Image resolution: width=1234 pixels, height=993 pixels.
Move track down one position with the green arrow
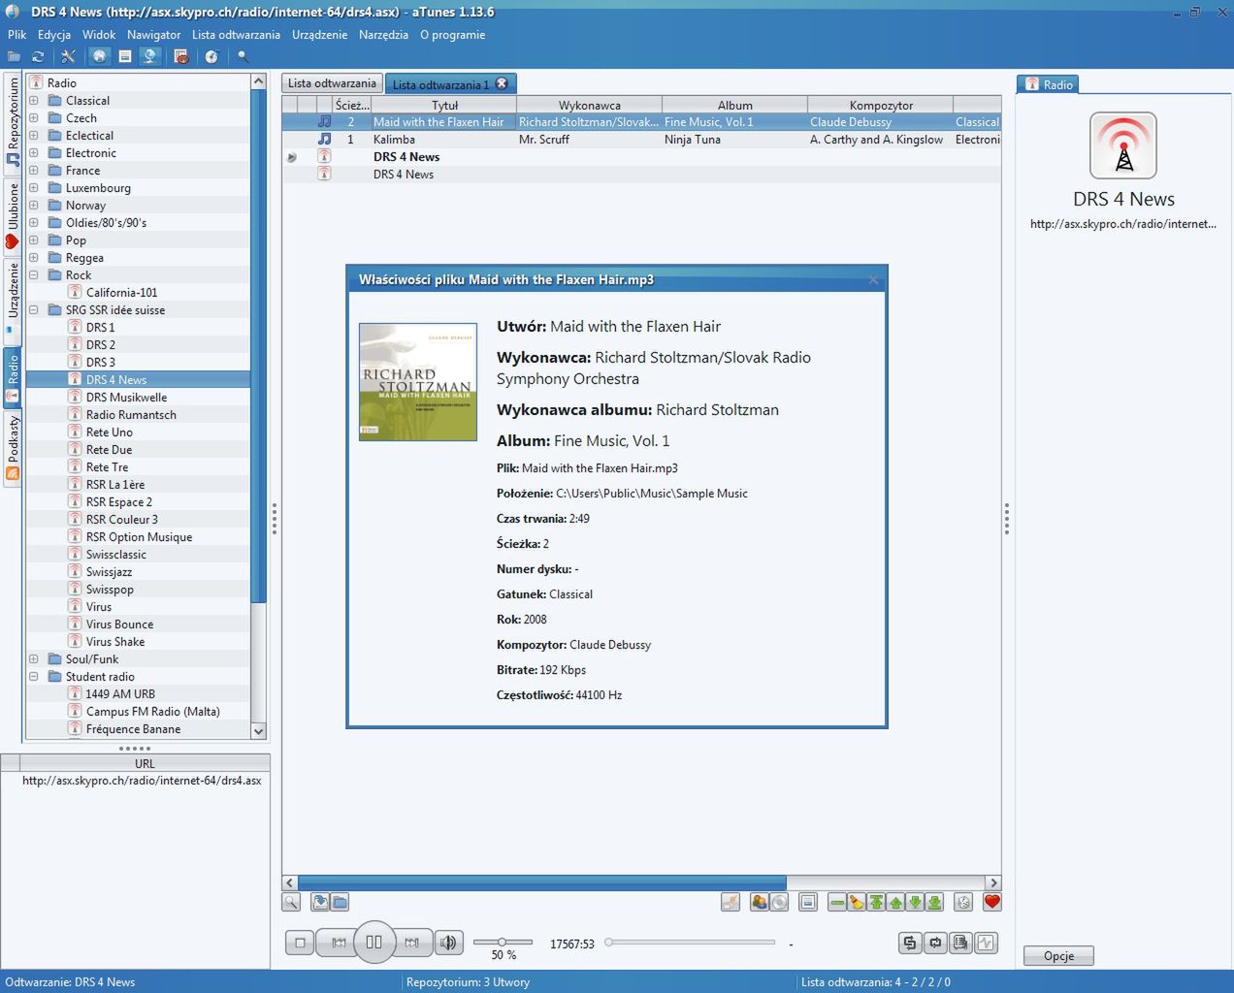pyautogui.click(x=915, y=903)
